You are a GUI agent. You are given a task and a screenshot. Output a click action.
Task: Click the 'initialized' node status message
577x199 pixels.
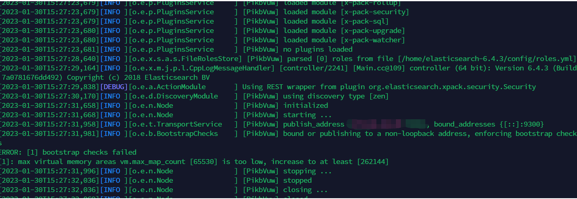pyautogui.click(x=306, y=105)
